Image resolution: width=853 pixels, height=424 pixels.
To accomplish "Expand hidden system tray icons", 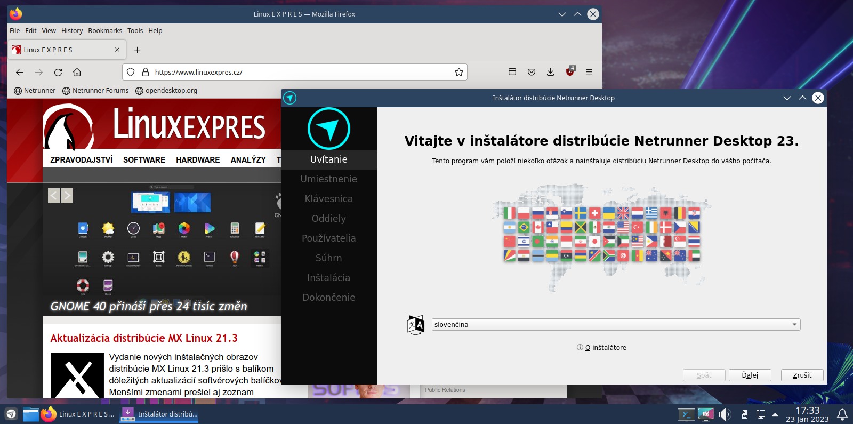I will pyautogui.click(x=775, y=414).
